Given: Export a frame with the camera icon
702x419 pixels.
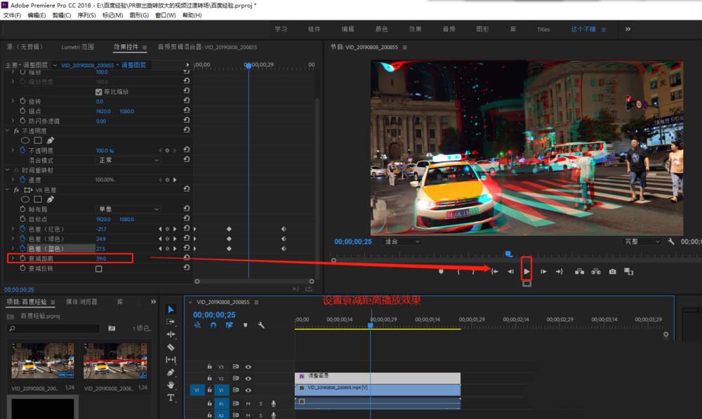Looking at the screenshot, I should pyautogui.click(x=613, y=270).
